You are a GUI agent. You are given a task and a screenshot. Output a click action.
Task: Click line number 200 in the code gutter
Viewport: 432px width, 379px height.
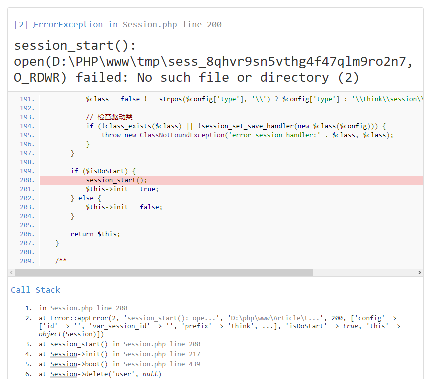[27, 180]
